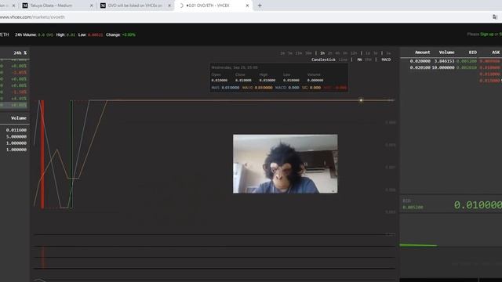This screenshot has width=502, height=282.
Task: Click the 0.005200 bid value under BID label
Action: [x=413, y=208]
